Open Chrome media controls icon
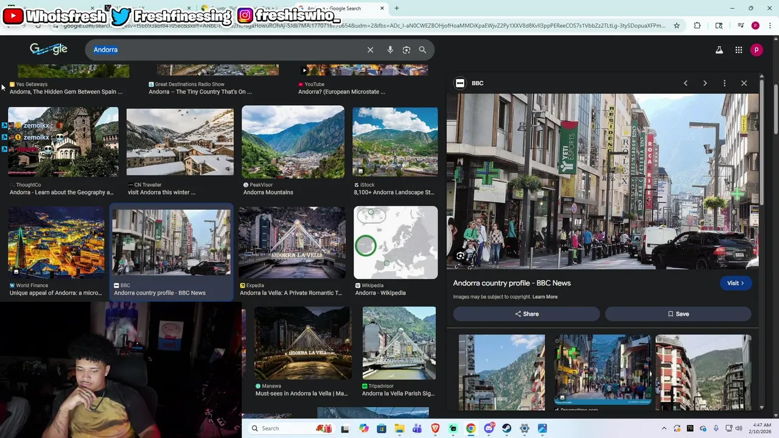This screenshot has height=438, width=779. 740,26
